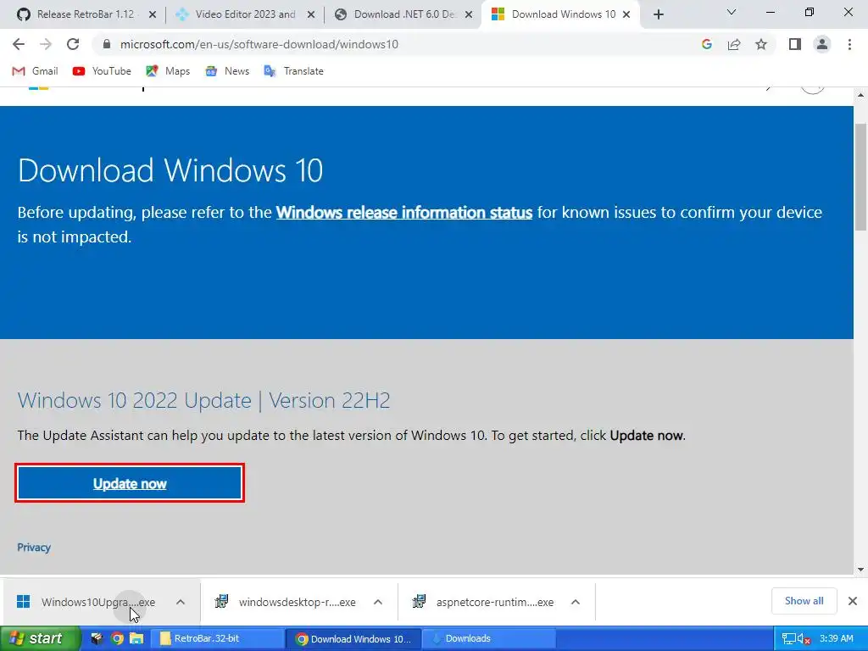Click the forward navigation arrow
868x651 pixels.
click(x=46, y=44)
